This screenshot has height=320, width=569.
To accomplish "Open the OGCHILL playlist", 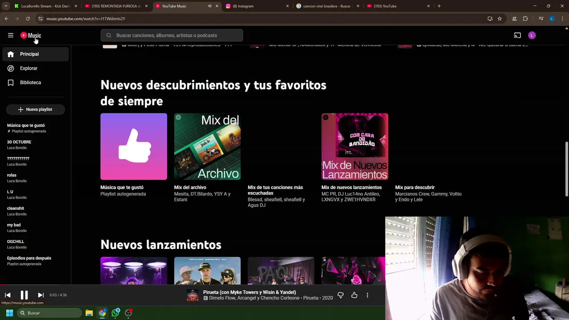I will tap(36, 244).
